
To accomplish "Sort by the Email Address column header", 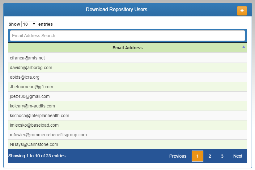I will coord(127,48).
